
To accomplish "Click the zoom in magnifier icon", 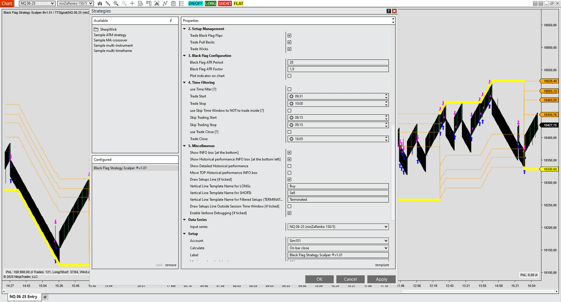I will click(116, 4).
